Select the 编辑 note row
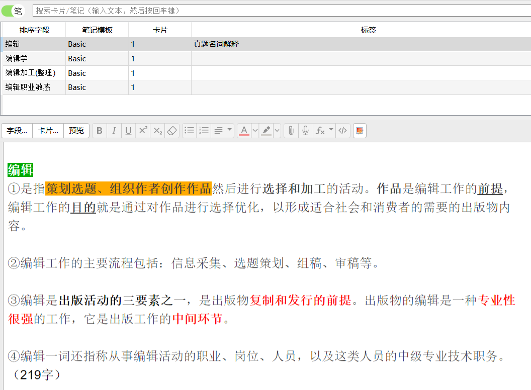The image size is (531, 390). [267, 44]
